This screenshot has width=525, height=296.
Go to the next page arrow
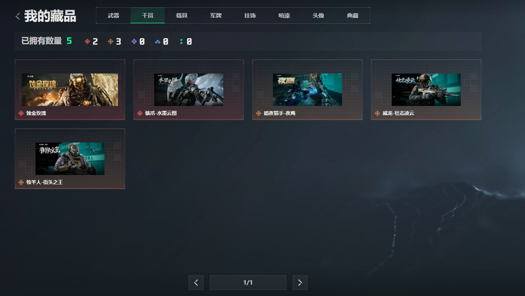click(300, 282)
